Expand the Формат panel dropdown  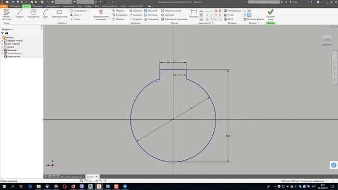click(253, 23)
